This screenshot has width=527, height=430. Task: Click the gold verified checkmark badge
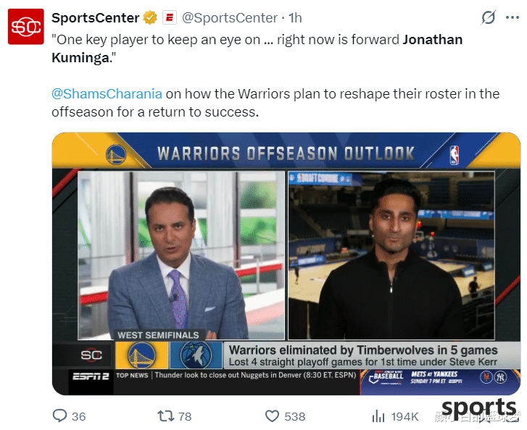[x=150, y=17]
